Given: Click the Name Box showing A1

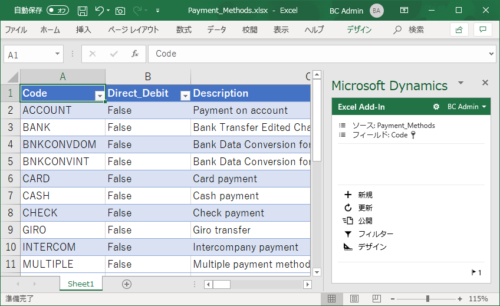Looking at the screenshot, I should point(29,54).
